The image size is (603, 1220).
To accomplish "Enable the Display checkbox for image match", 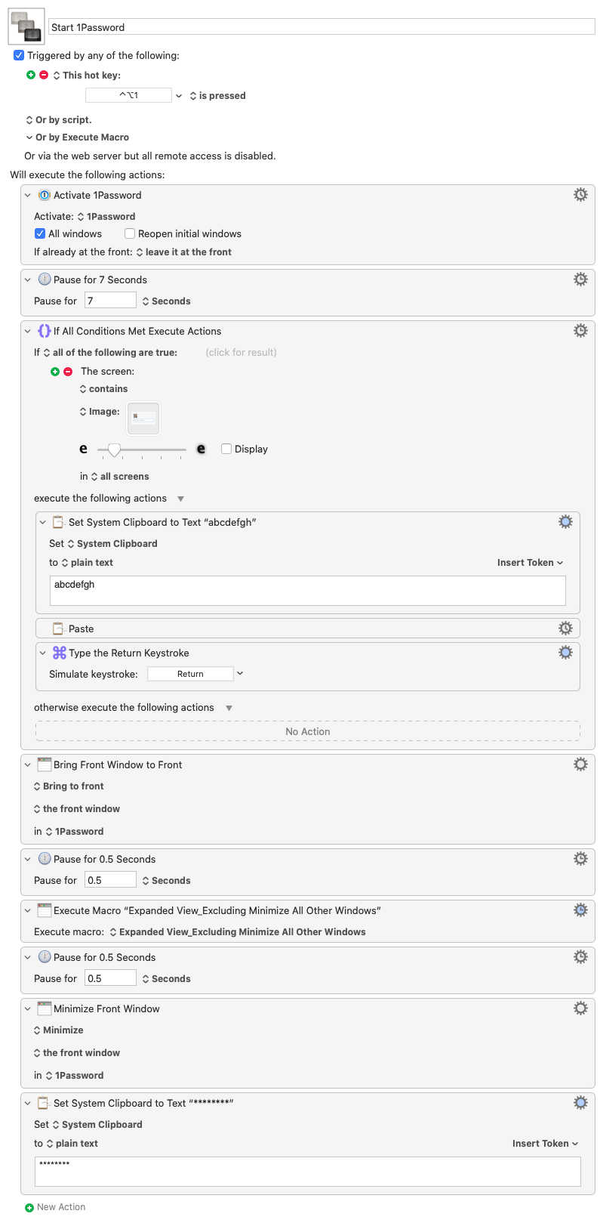I will point(226,449).
